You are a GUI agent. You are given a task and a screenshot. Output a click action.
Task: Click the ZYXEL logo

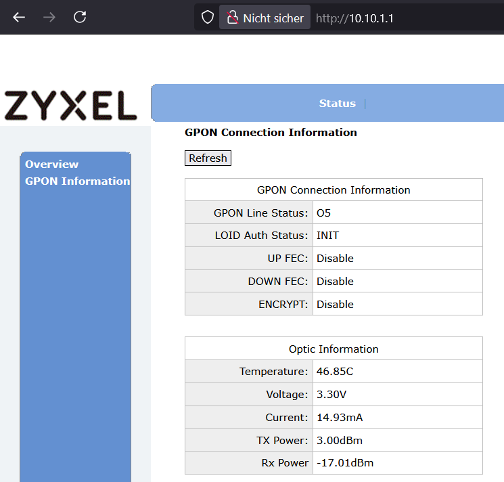pos(70,106)
